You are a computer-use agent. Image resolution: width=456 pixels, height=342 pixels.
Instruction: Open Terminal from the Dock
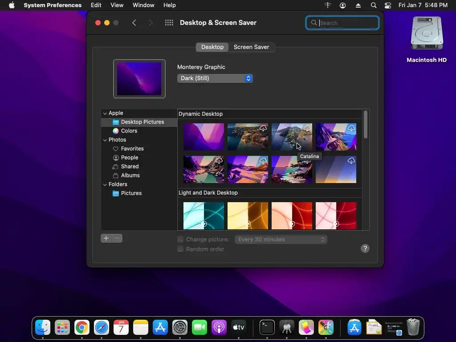tap(267, 327)
